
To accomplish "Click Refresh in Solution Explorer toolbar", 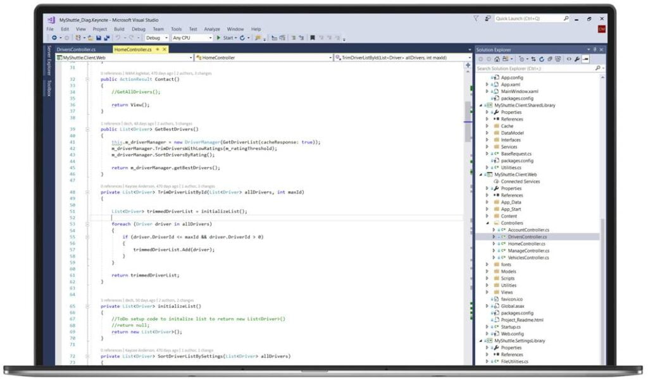I will coord(542,59).
